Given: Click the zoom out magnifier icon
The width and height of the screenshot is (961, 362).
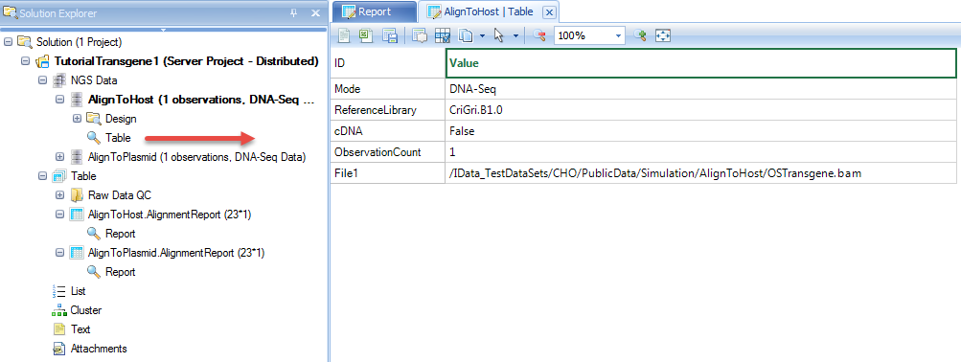Looking at the screenshot, I should tap(539, 35).
